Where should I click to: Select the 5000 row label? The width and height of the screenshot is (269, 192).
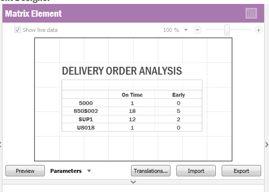tap(86, 103)
